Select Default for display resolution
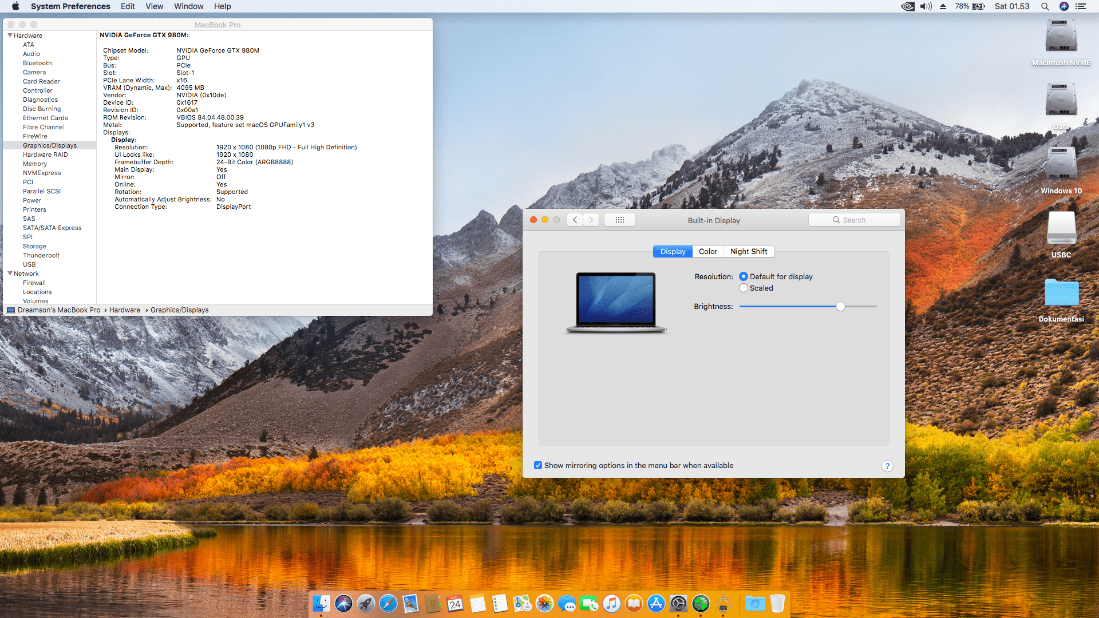 click(744, 276)
